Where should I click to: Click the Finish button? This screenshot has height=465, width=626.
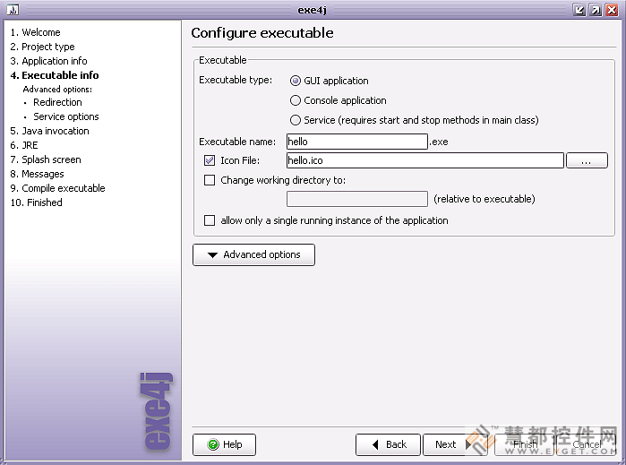(x=525, y=444)
